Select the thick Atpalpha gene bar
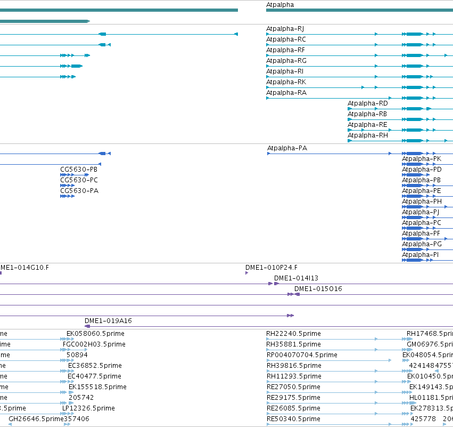 pyautogui.click(x=359, y=11)
